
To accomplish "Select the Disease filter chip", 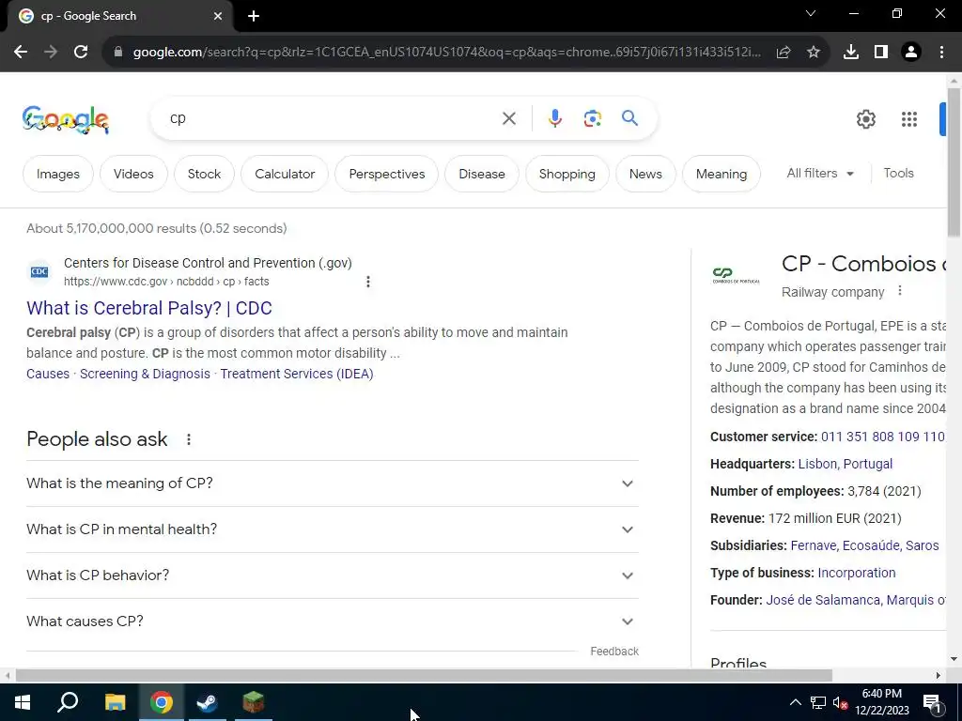I will click(x=482, y=174).
